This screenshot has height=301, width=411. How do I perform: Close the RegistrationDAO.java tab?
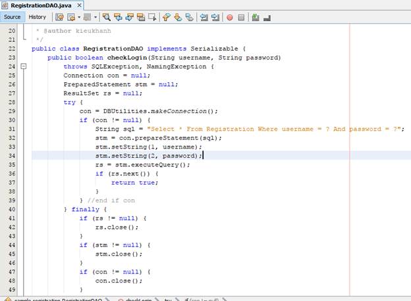(x=79, y=5)
